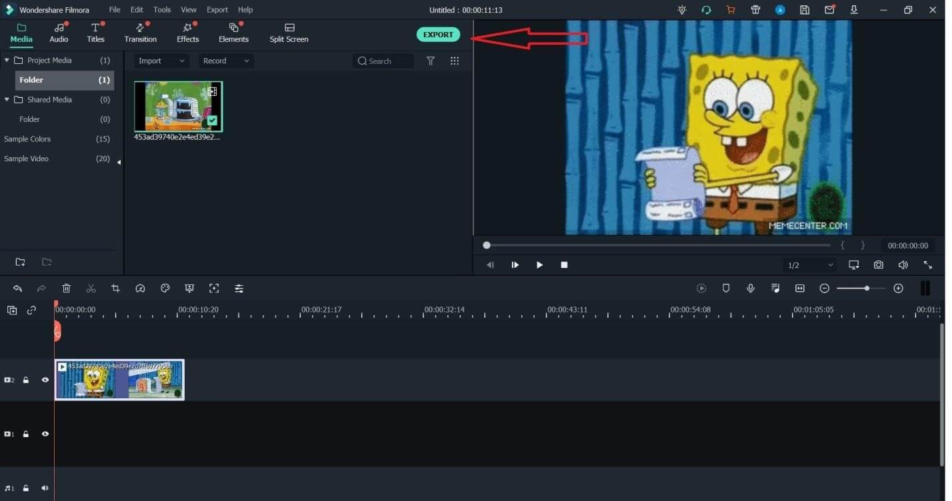Screen dimensions: 952x501
Task: Collapse the media library side panel arrow
Action: point(119,162)
